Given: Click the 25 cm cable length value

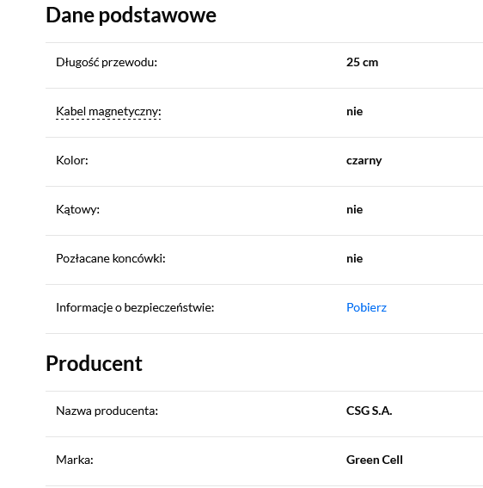Looking at the screenshot, I should click(362, 62).
